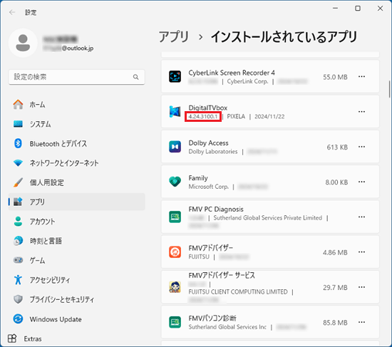The height and width of the screenshot is (347, 392).
Task: Focus the 設定の検索 search field
Action: click(x=76, y=77)
